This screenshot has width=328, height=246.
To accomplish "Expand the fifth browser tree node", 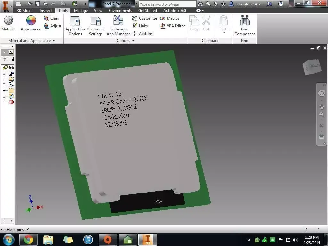I will click(4, 96).
